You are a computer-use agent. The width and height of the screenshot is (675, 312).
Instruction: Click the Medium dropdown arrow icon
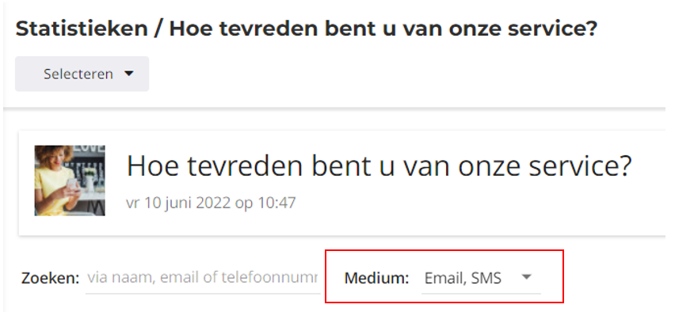[x=526, y=278]
